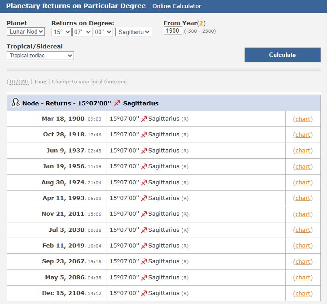Click Change to your local timezone link

click(x=89, y=82)
